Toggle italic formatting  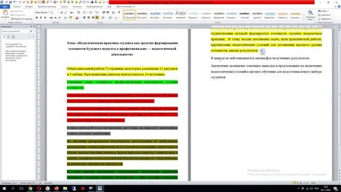[40, 18]
